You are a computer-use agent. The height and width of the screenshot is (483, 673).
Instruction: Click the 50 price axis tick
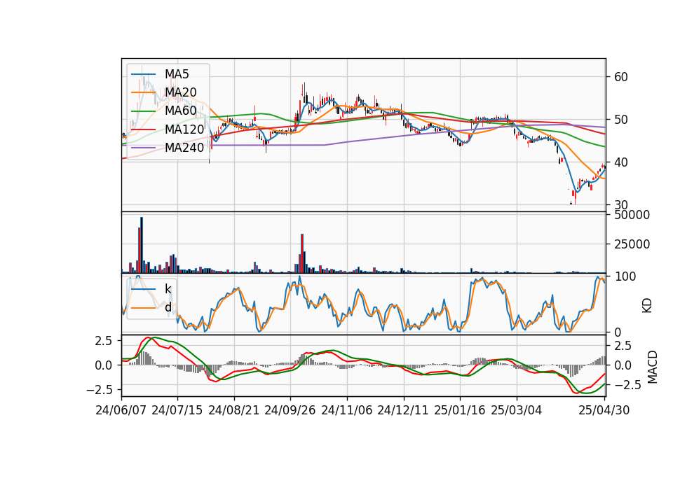pyautogui.click(x=620, y=120)
